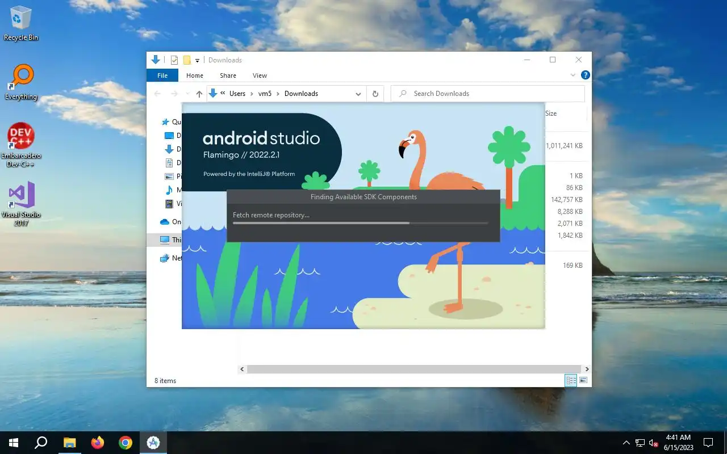727x454 pixels.
Task: Open the muted volume tray icon
Action: tap(654, 443)
